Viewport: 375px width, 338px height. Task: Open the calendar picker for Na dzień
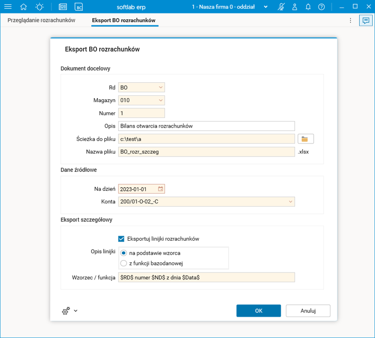(x=161, y=189)
